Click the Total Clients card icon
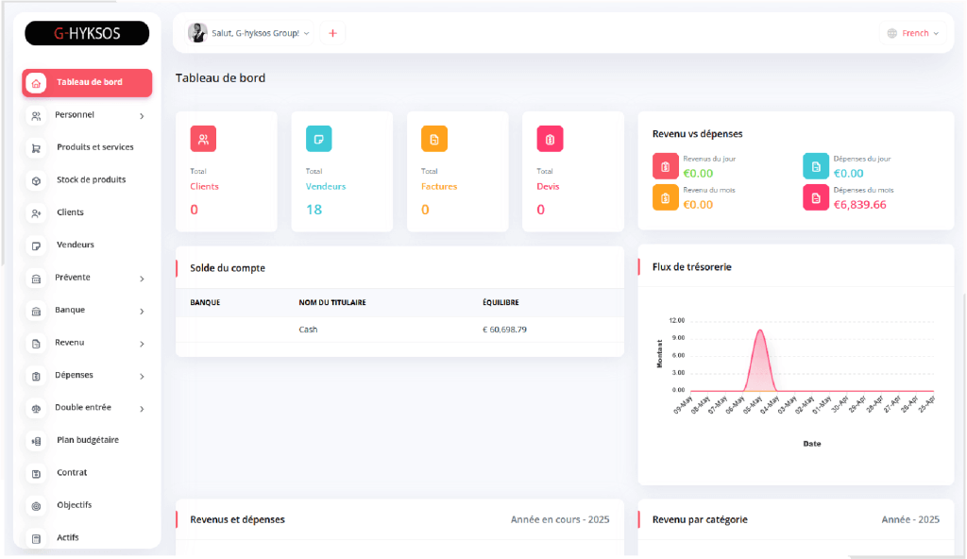Image resolution: width=967 pixels, height=559 pixels. point(203,139)
